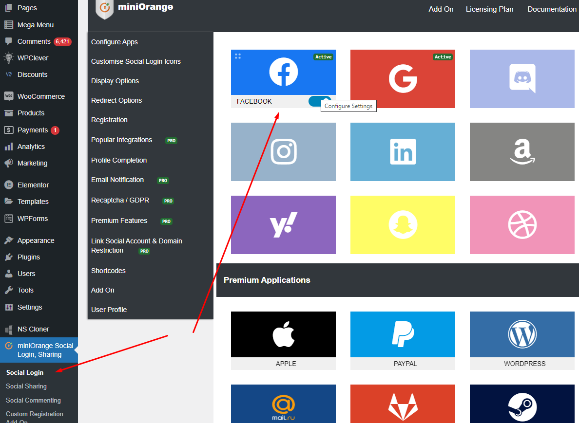This screenshot has height=423, width=579.
Task: Select the Discord app tile
Action: [522, 78]
